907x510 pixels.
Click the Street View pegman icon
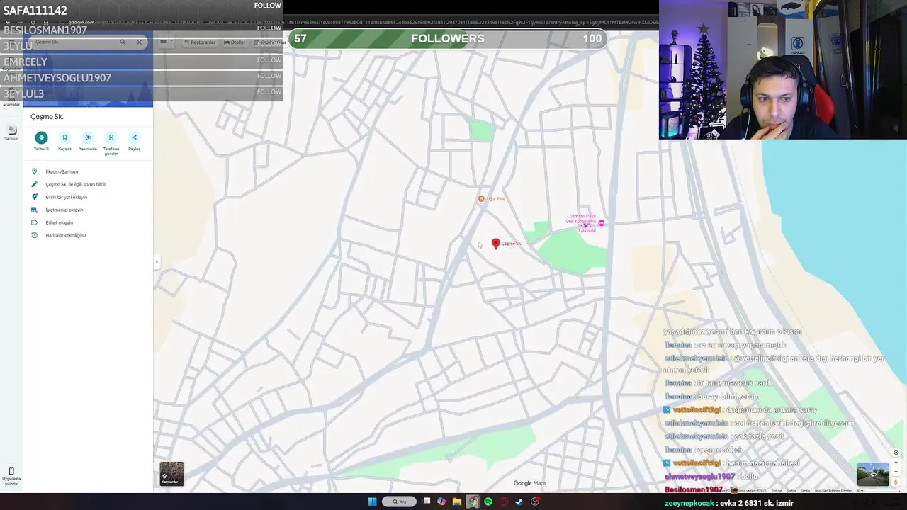click(896, 482)
